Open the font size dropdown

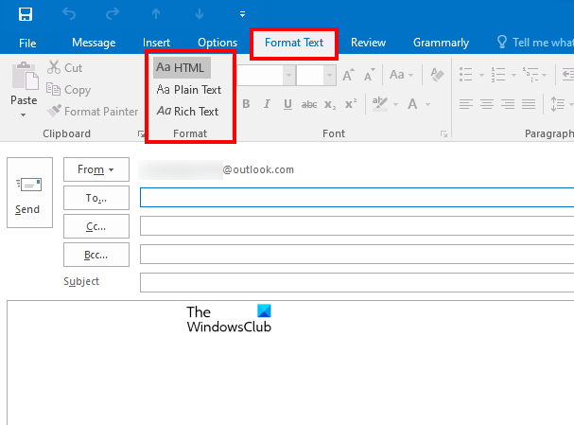(329, 75)
